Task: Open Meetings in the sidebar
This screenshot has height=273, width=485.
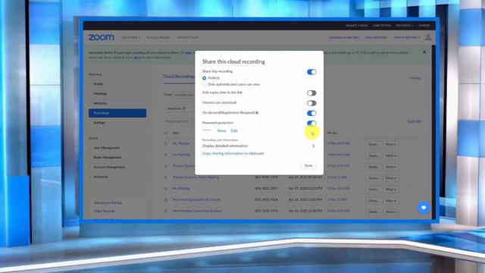Action: (x=100, y=93)
